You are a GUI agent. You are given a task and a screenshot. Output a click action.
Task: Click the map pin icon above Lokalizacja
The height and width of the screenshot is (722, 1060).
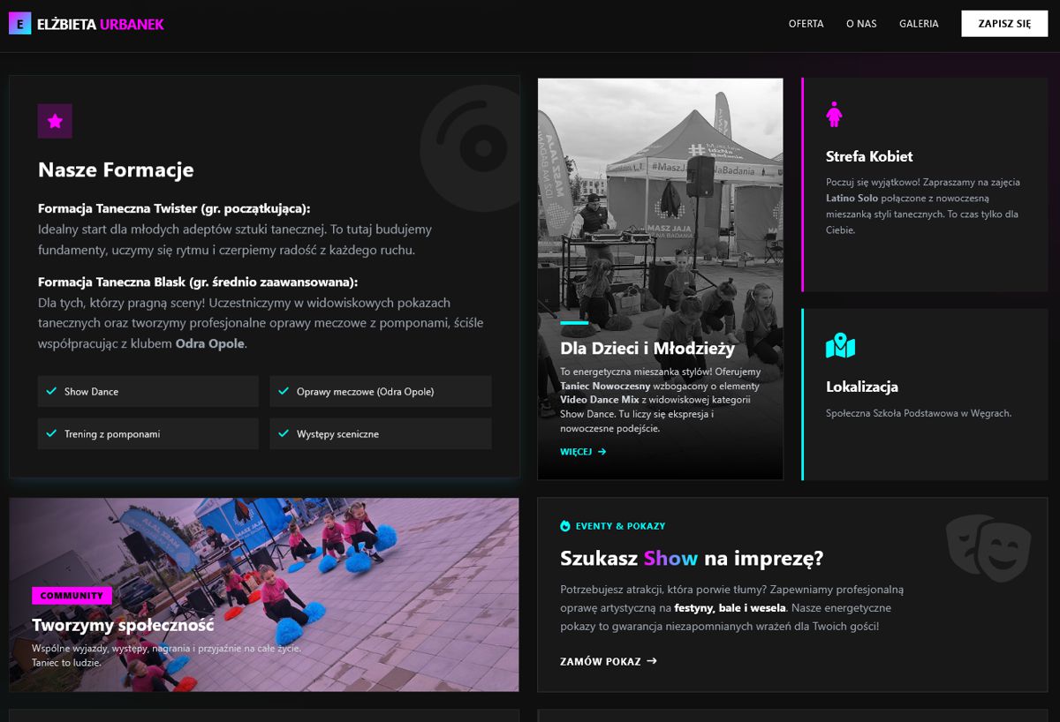coord(840,345)
